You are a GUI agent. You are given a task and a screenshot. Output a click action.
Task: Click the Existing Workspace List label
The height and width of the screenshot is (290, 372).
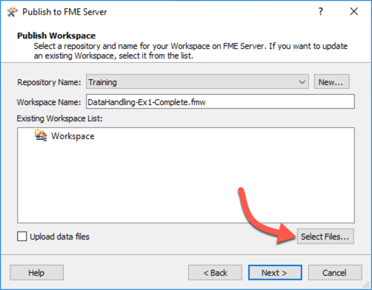pyautogui.click(x=59, y=118)
